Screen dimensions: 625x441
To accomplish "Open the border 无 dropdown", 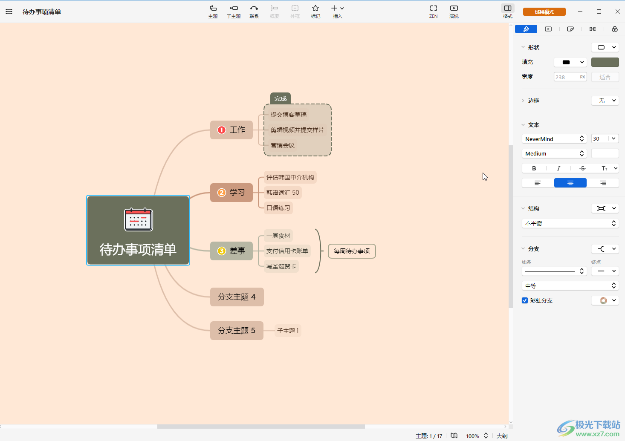I will click(605, 101).
